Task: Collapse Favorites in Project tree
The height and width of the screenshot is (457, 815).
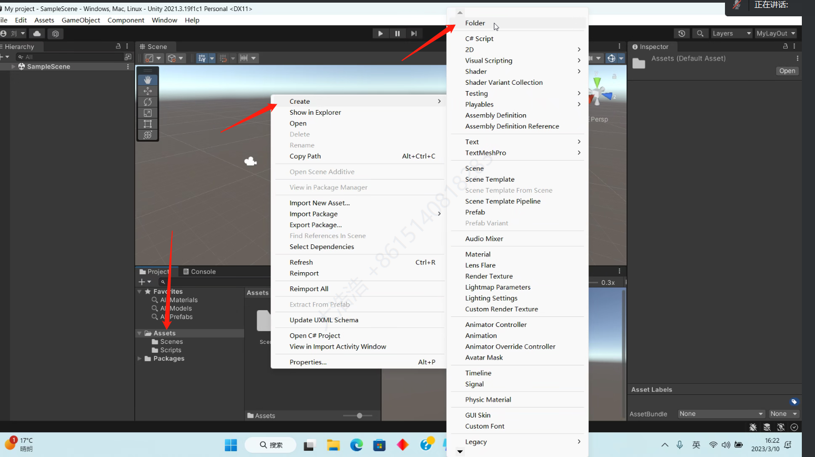Action: coord(140,292)
